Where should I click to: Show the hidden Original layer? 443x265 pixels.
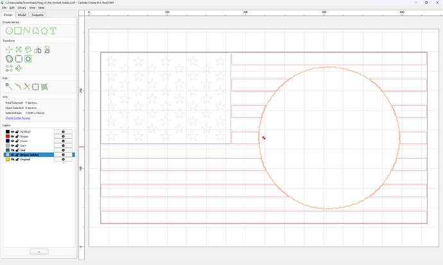[12, 159]
